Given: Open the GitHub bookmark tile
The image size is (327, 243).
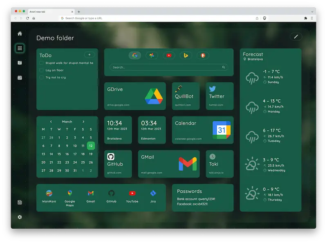Looking at the screenshot, I should pos(118,164).
